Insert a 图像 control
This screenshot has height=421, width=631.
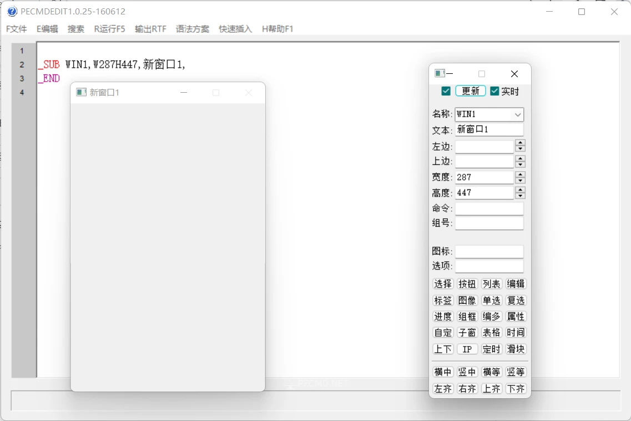[467, 300]
